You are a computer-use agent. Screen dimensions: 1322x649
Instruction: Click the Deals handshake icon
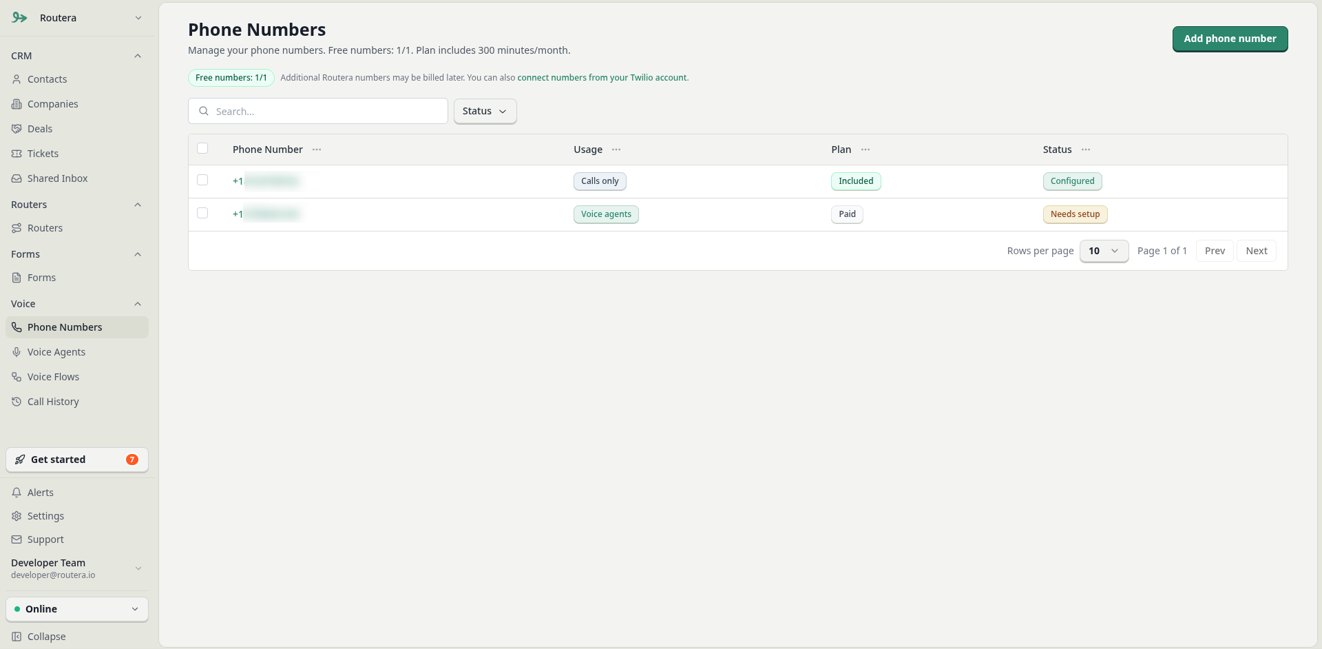tap(17, 129)
